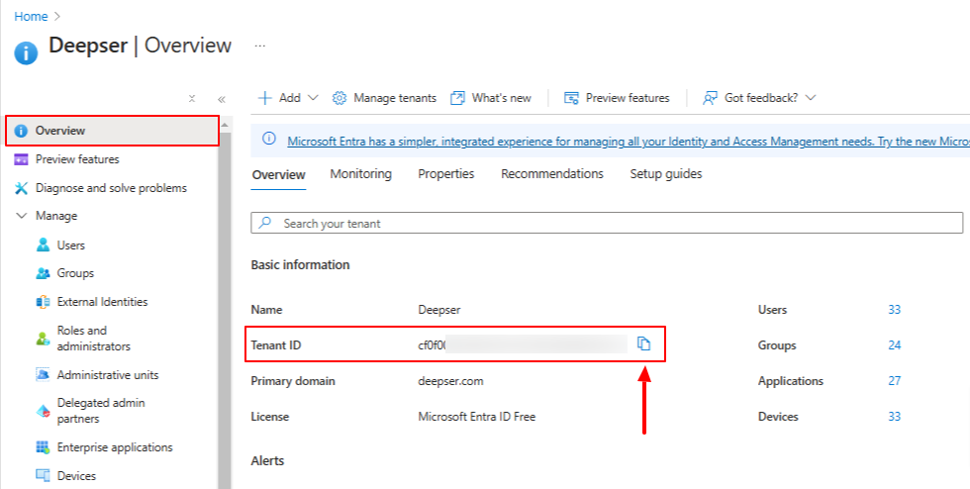The width and height of the screenshot is (970, 489).
Task: Click the Add button in the toolbar
Action: coord(288,98)
